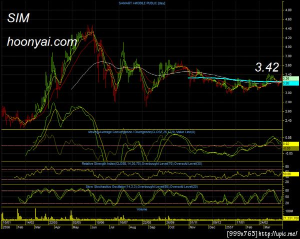Click the 4.40 price axis label
The height and width of the screenshot is (239, 300).
288,29
